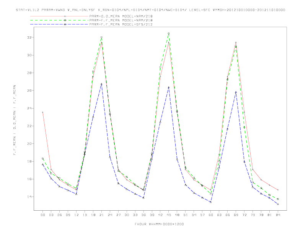The width and height of the screenshot is (303, 234).
Task: Click x-axis tick label 45
Action: pyautogui.click(x=169, y=215)
